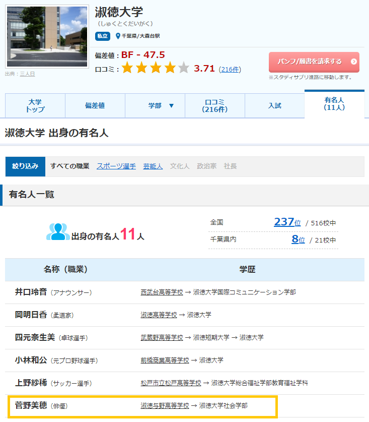369x422 pixels.
Task: Filter by 芸能人 occupation
Action: [153, 166]
